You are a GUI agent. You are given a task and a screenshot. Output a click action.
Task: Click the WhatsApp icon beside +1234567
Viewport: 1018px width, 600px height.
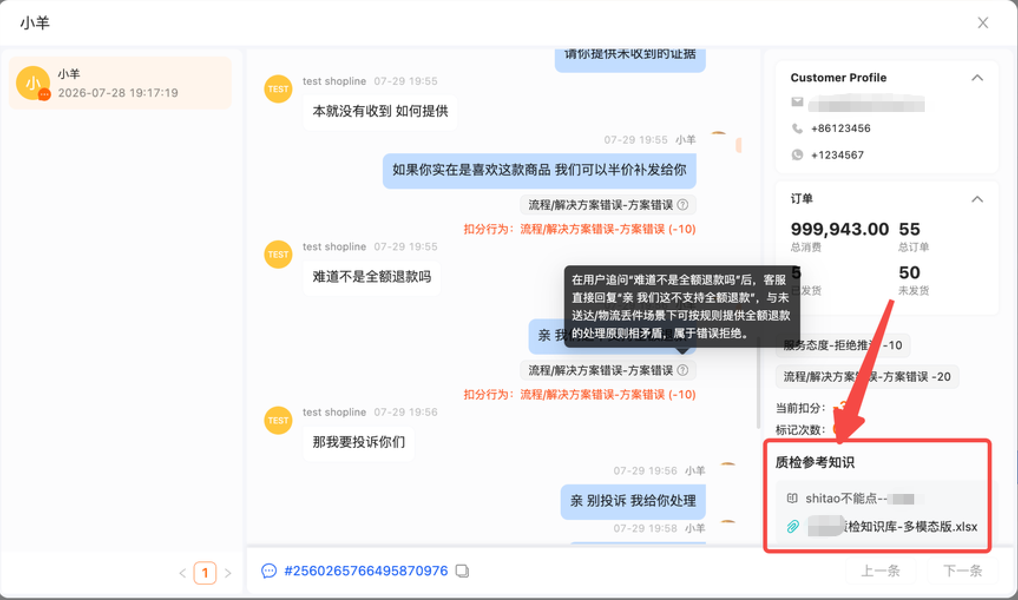(x=797, y=155)
